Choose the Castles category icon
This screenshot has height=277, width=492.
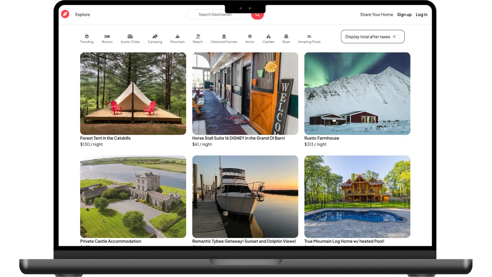pos(268,36)
